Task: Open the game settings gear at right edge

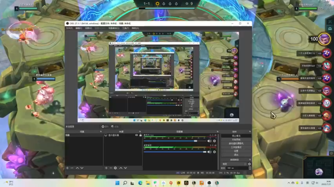Action: pyautogui.click(x=331, y=153)
